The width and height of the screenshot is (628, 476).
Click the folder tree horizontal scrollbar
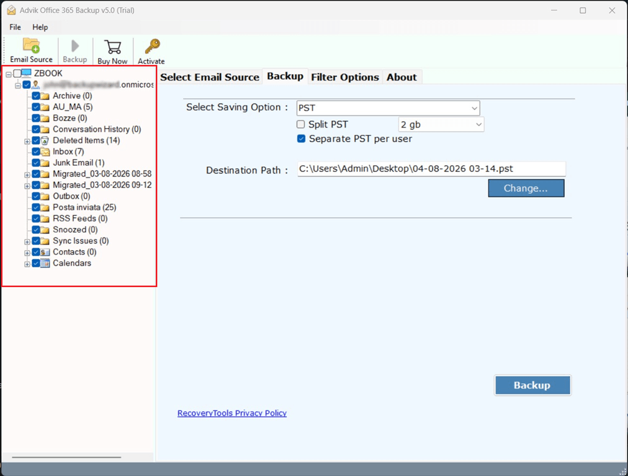tap(66, 457)
